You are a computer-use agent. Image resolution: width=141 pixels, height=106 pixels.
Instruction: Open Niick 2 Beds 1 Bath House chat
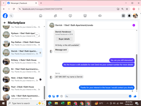[22, 79]
